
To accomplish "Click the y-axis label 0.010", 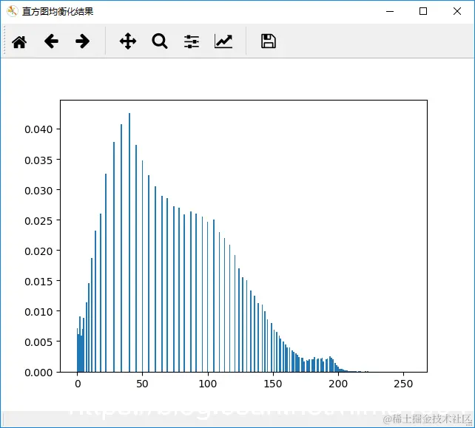I will click(38, 311).
